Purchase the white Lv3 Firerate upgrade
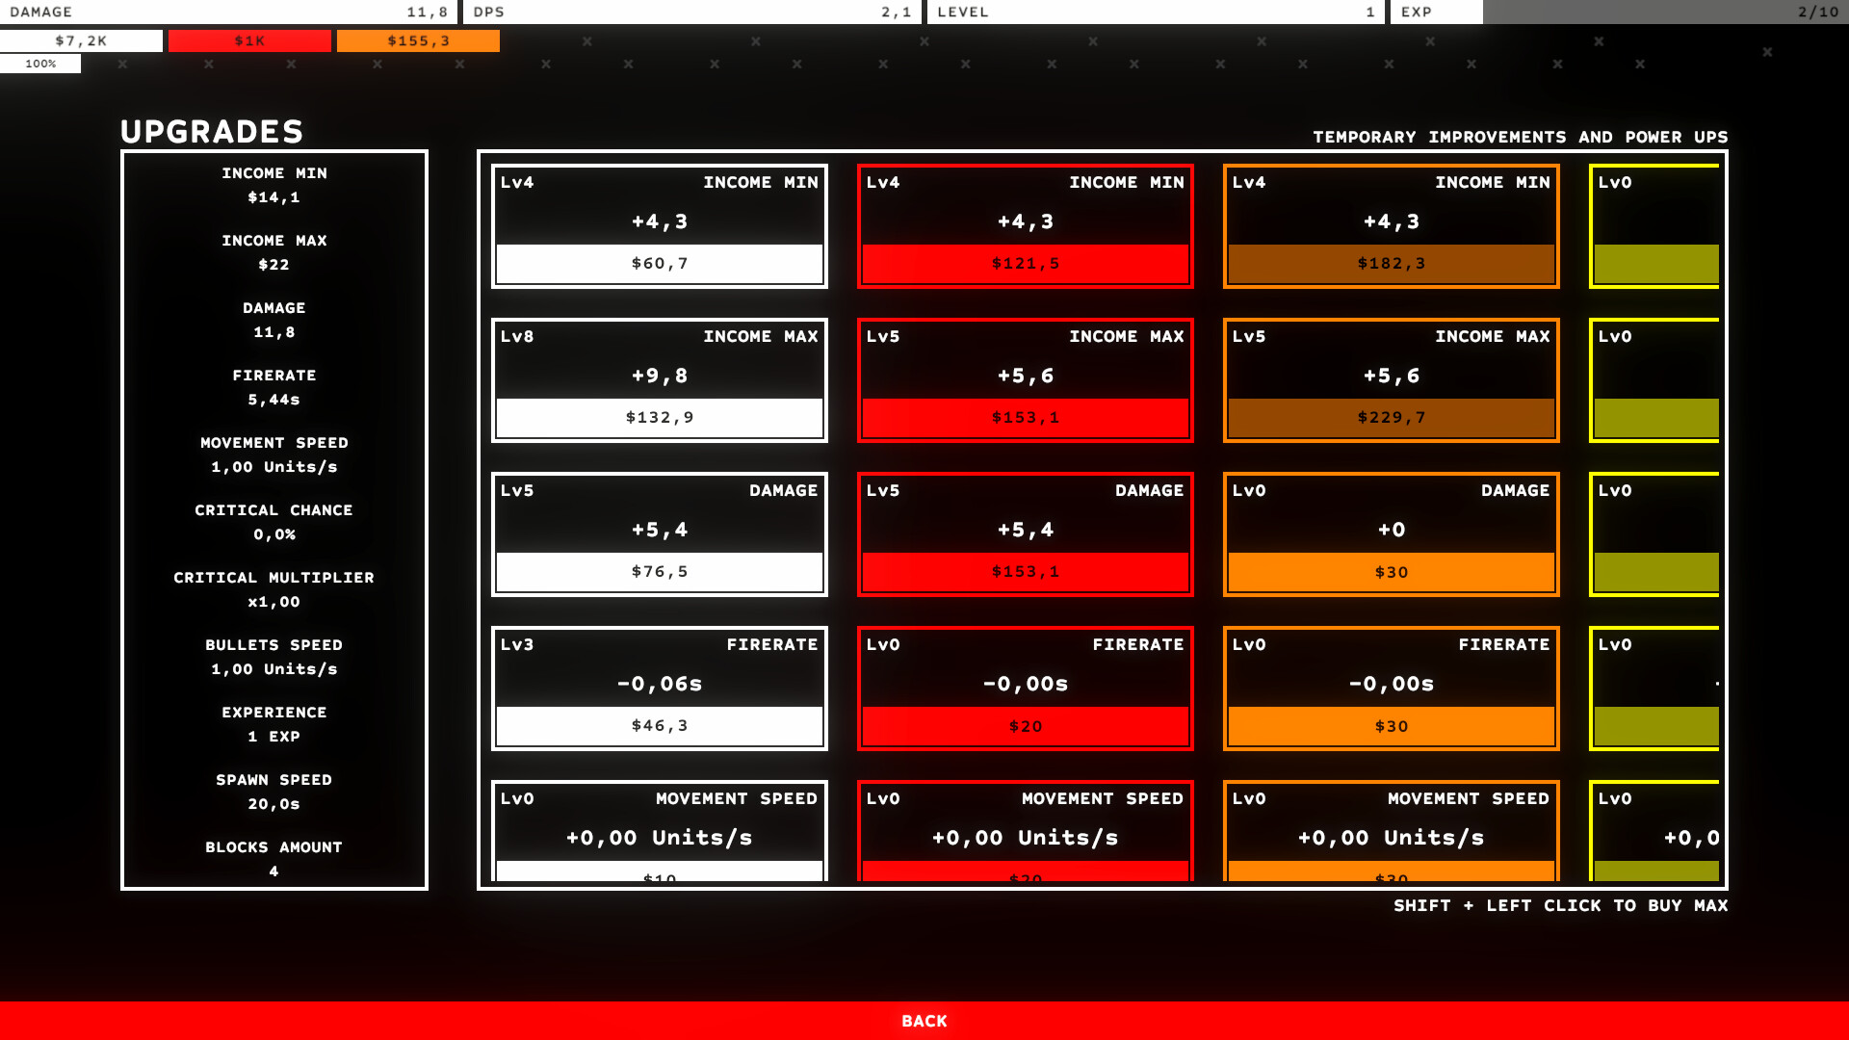Image resolution: width=1849 pixels, height=1040 pixels. [659, 688]
